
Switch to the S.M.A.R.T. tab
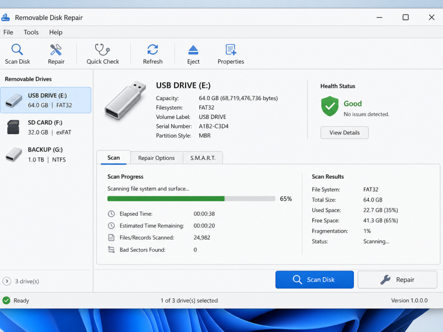point(203,158)
